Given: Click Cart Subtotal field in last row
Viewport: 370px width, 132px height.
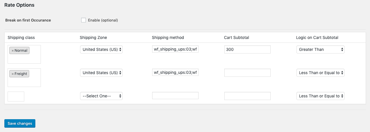Looking at the screenshot, I should point(247,96).
